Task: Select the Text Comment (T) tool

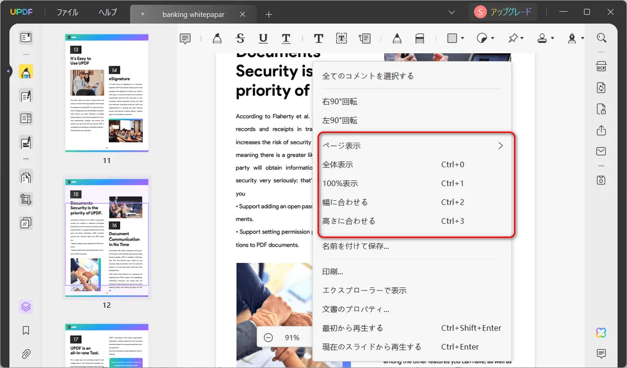Action: [x=318, y=38]
